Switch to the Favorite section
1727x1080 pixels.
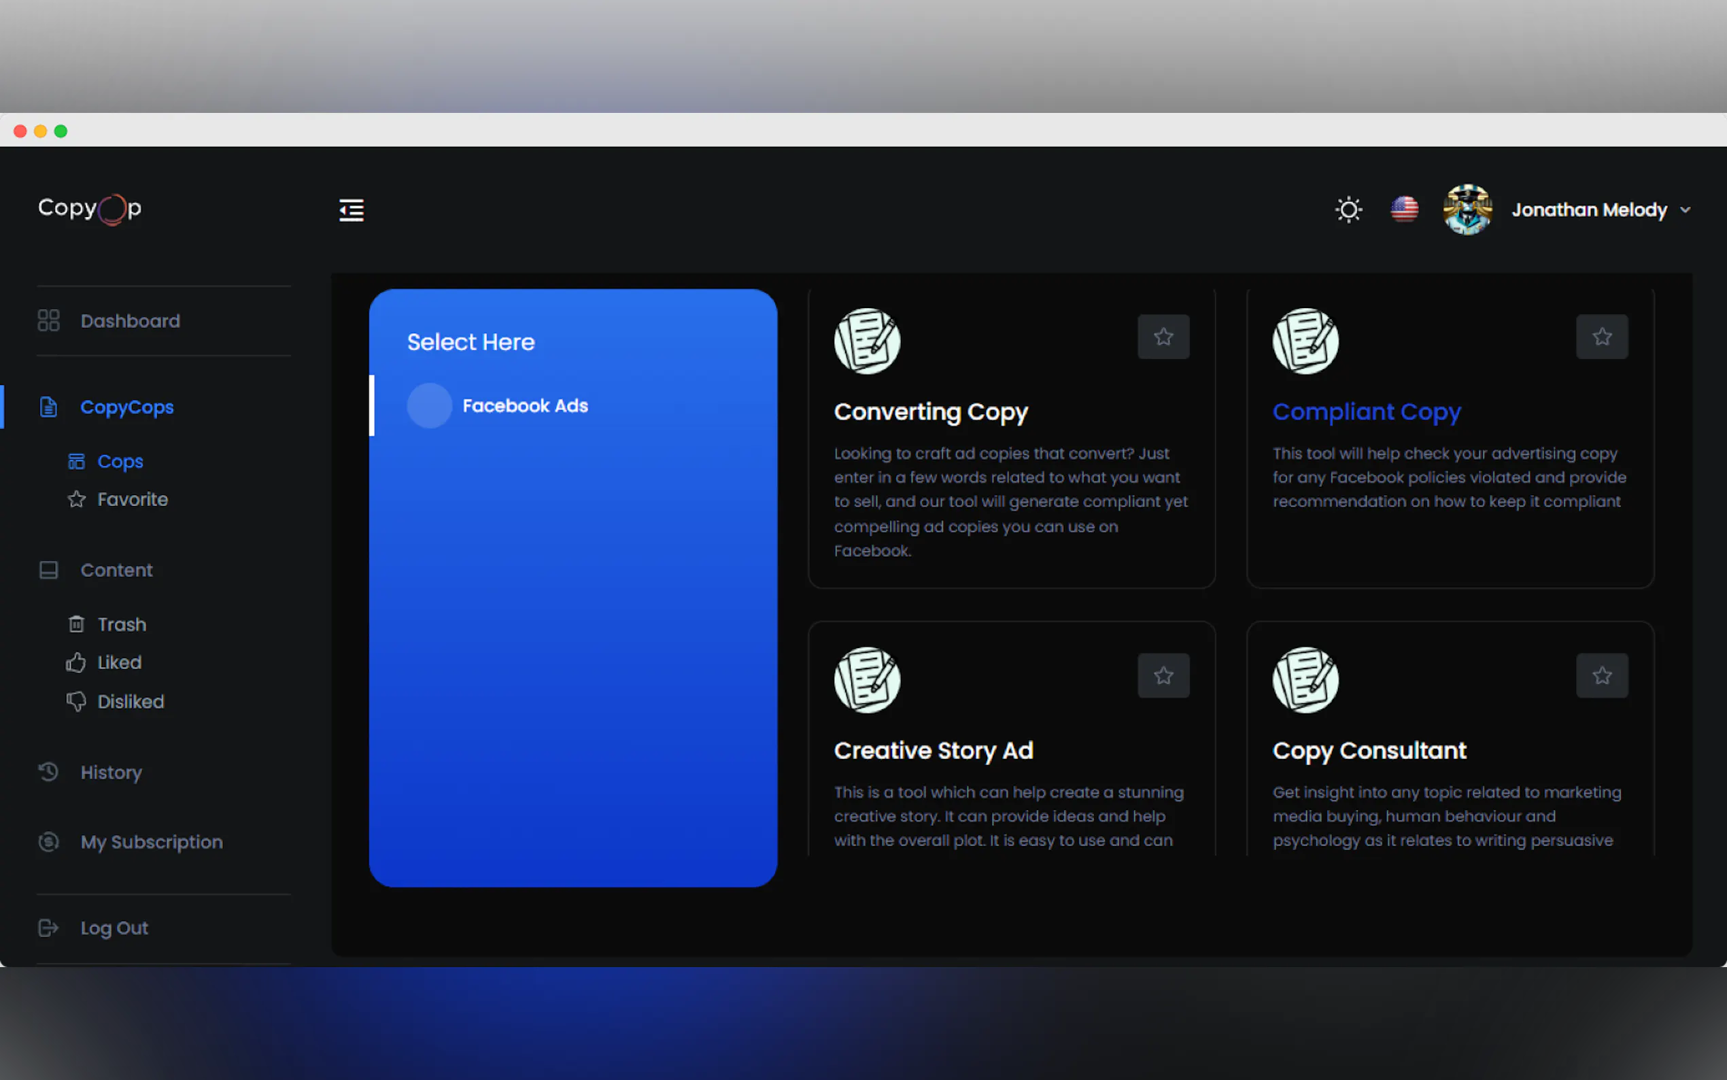[x=131, y=499]
